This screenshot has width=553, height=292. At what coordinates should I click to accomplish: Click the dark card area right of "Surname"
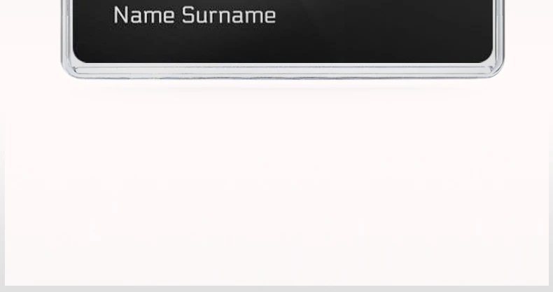coord(383,15)
